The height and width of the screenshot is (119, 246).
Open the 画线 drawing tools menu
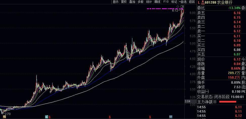[157, 2]
